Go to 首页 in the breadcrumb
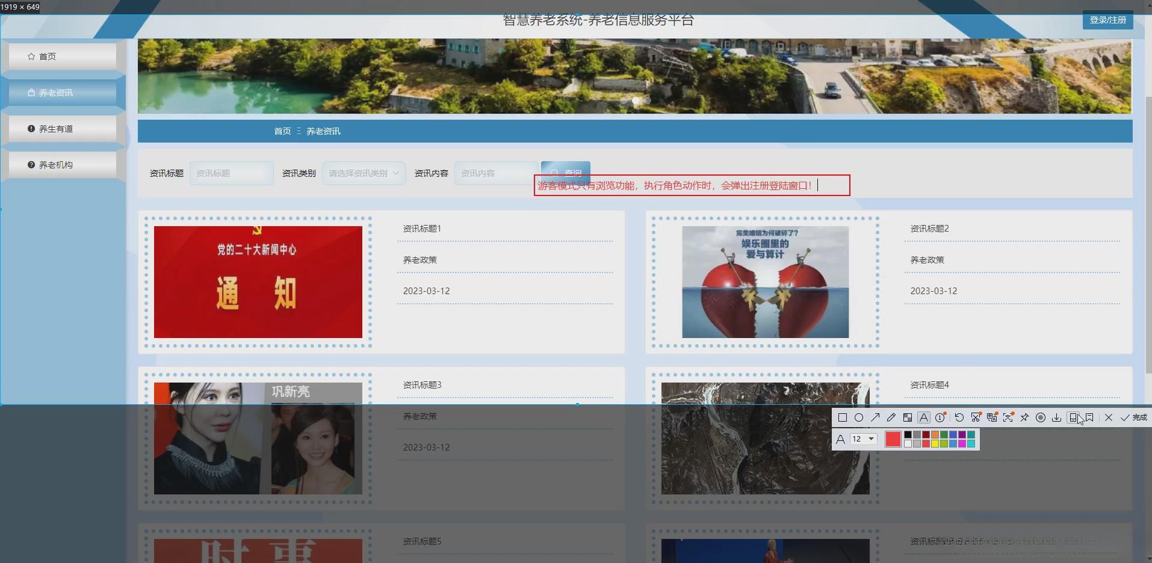1152x563 pixels. [282, 131]
